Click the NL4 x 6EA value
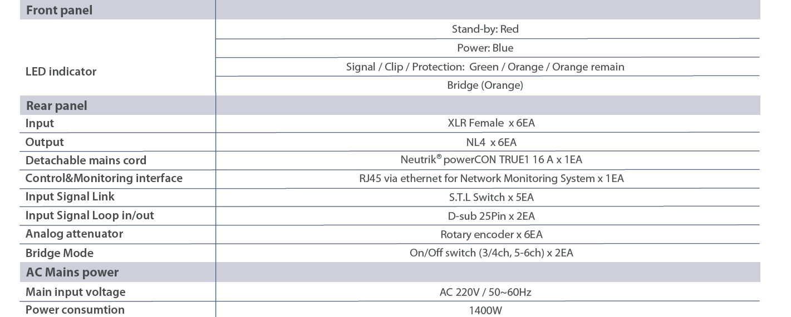The width and height of the screenshot is (791, 317). tap(491, 142)
